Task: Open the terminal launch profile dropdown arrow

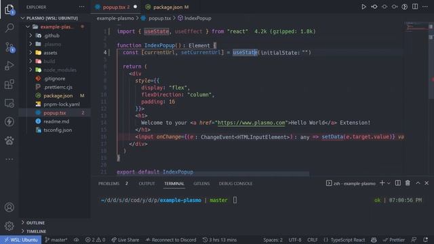Action: (x=389, y=183)
